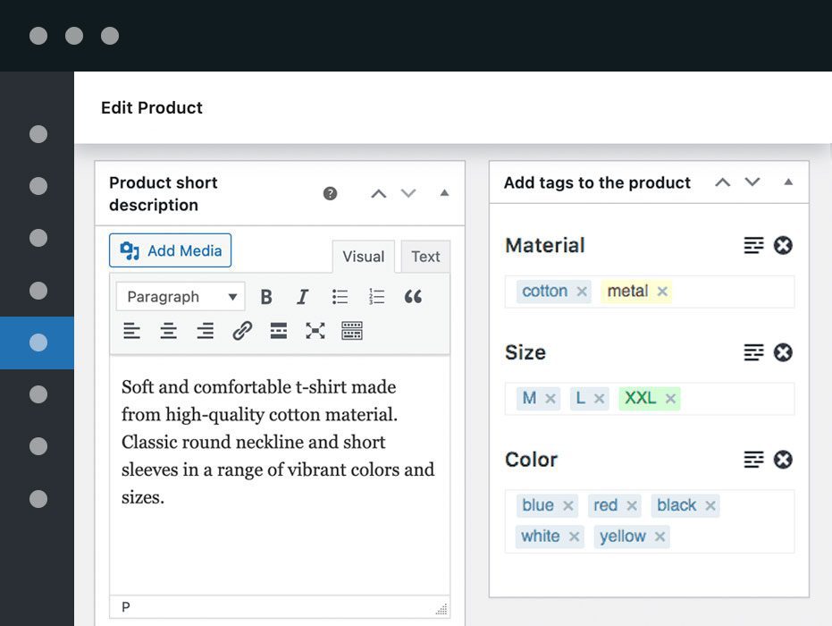The image size is (832, 626).
Task: Click the Edit Product heading
Action: click(152, 108)
